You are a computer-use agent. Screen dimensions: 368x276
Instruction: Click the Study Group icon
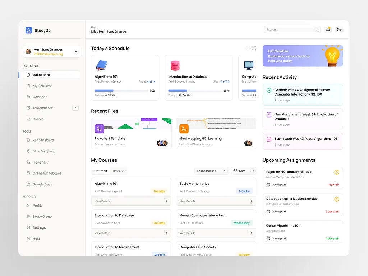[28, 216]
